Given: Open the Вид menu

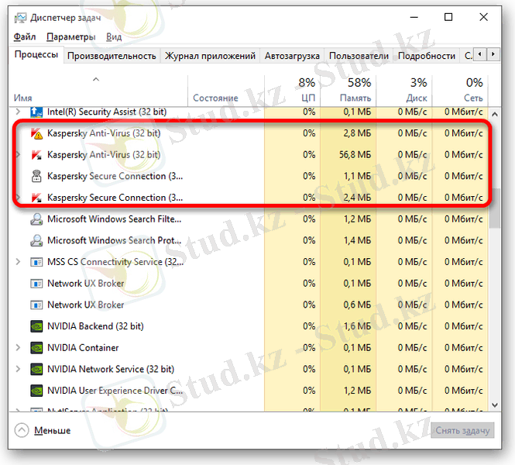Looking at the screenshot, I should pyautogui.click(x=114, y=36).
